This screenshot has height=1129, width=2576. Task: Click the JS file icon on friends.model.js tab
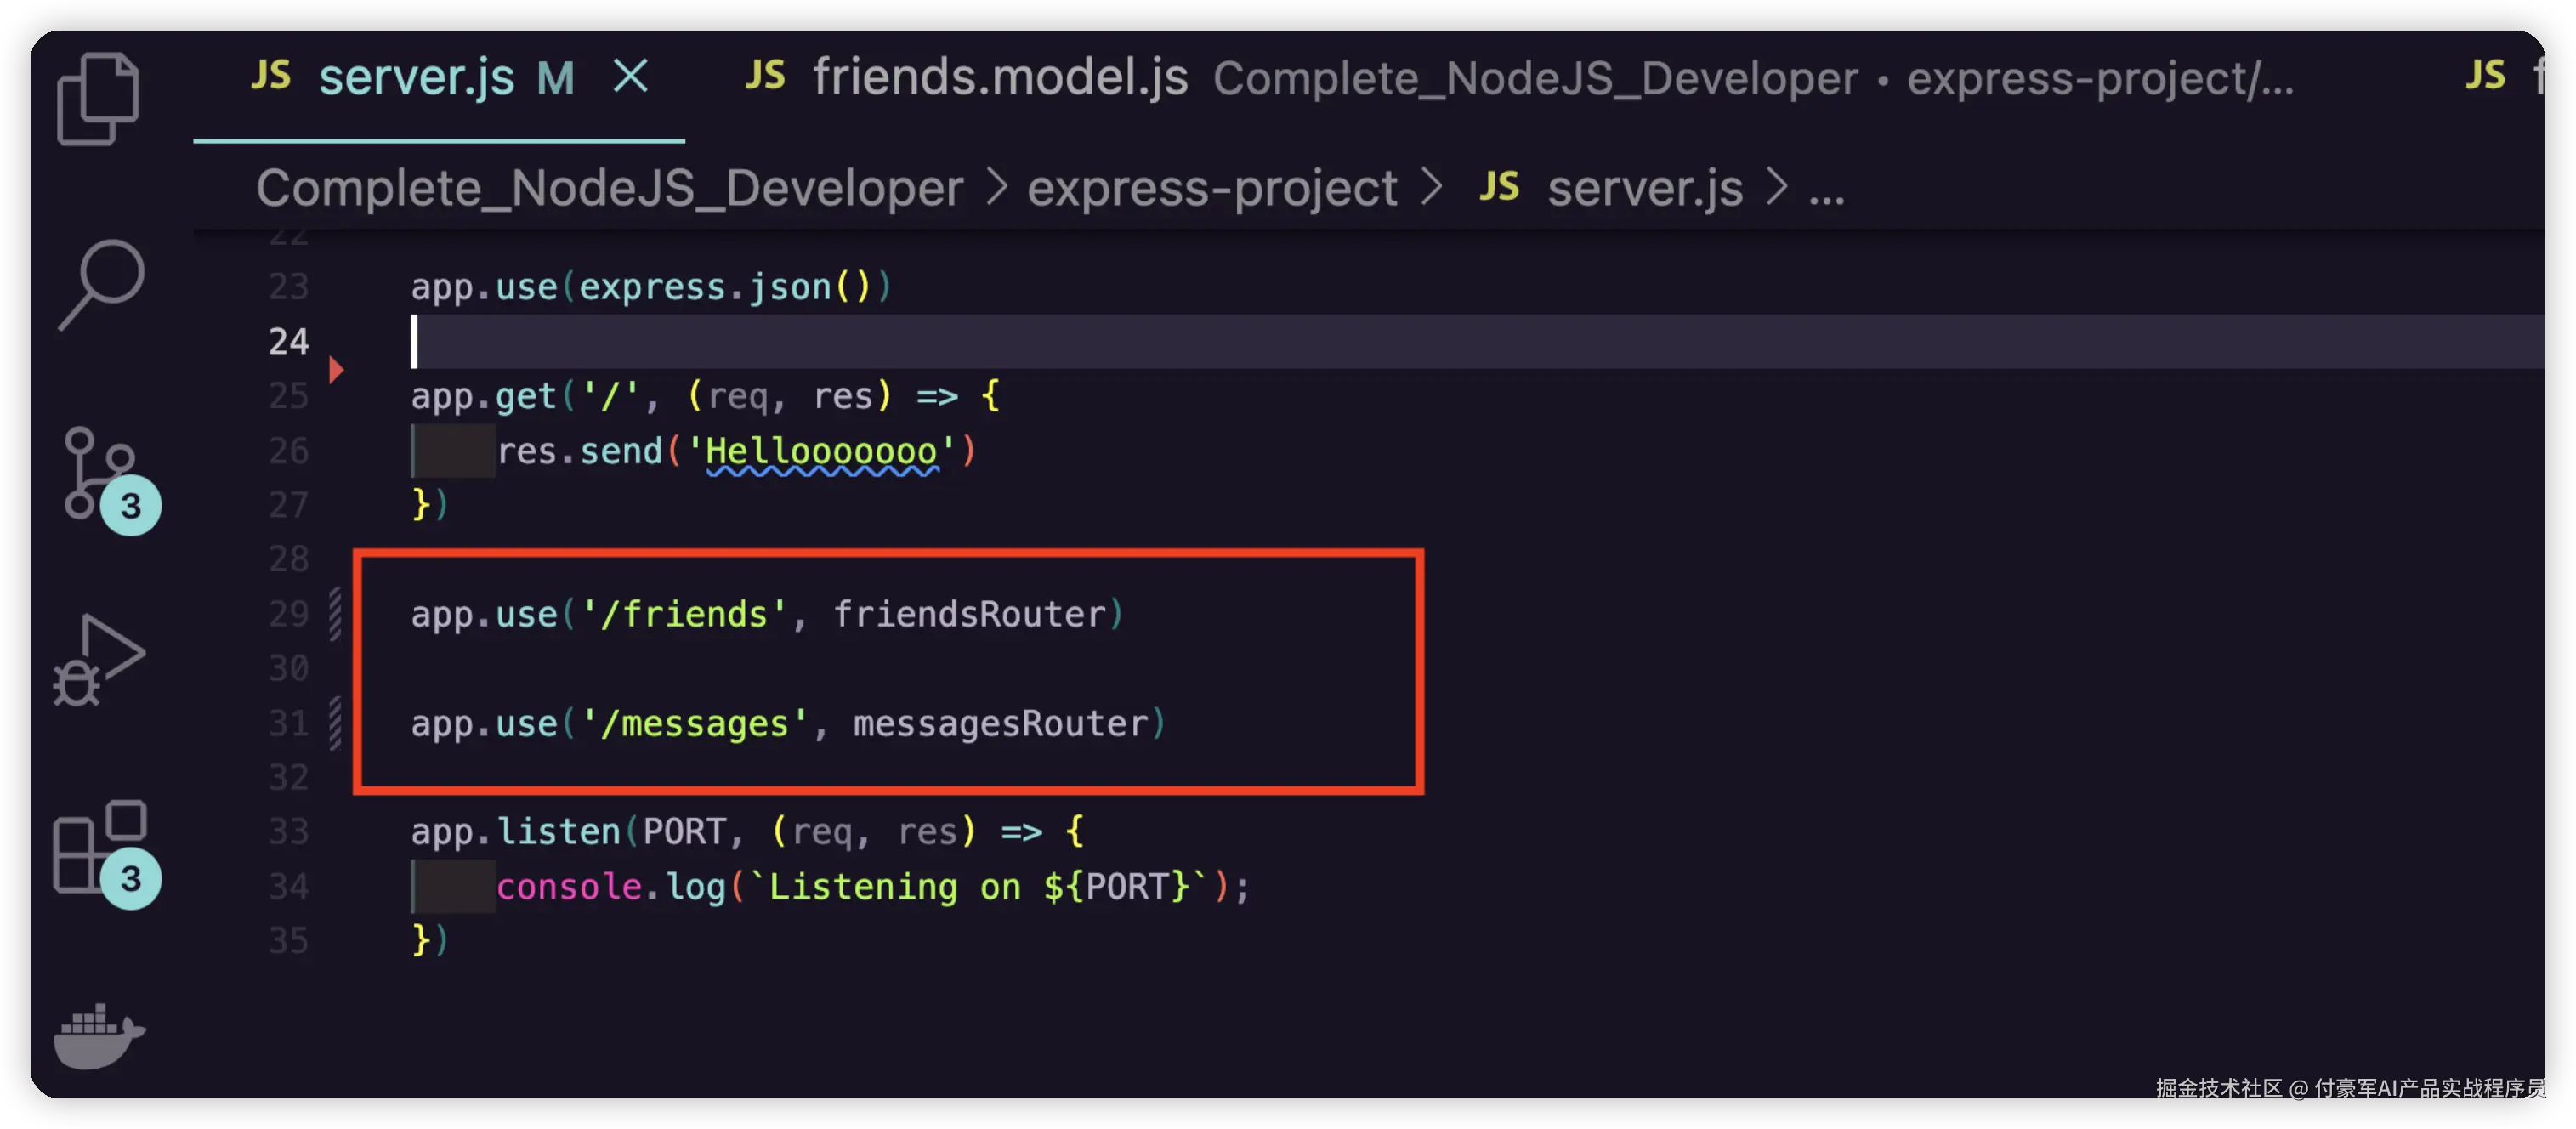[x=765, y=75]
